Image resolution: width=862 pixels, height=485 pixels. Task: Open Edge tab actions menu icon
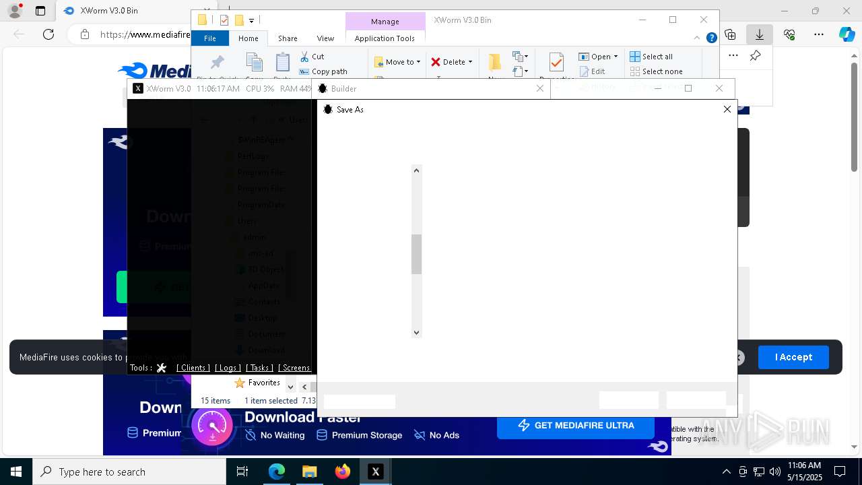tap(40, 11)
